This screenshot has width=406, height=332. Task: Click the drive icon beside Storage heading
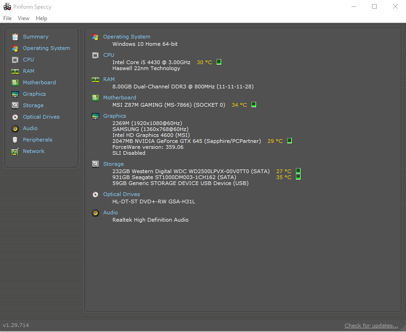[x=95, y=164]
